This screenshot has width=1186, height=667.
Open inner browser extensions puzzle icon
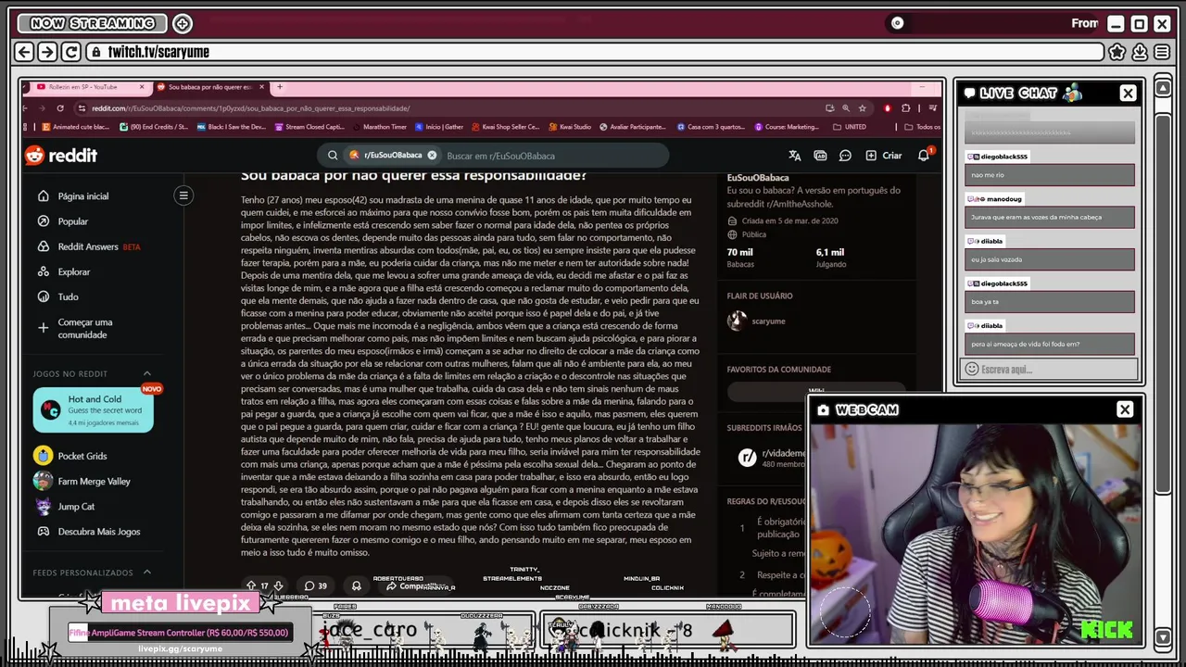click(905, 108)
